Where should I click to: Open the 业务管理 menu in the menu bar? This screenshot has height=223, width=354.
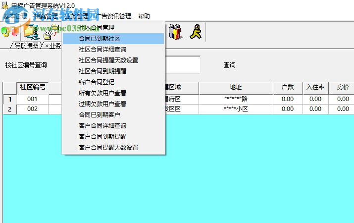76,16
